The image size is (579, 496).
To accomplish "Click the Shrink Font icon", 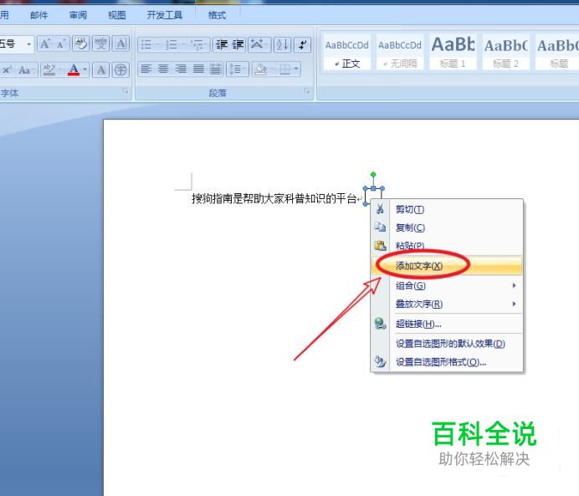I will coord(60,44).
